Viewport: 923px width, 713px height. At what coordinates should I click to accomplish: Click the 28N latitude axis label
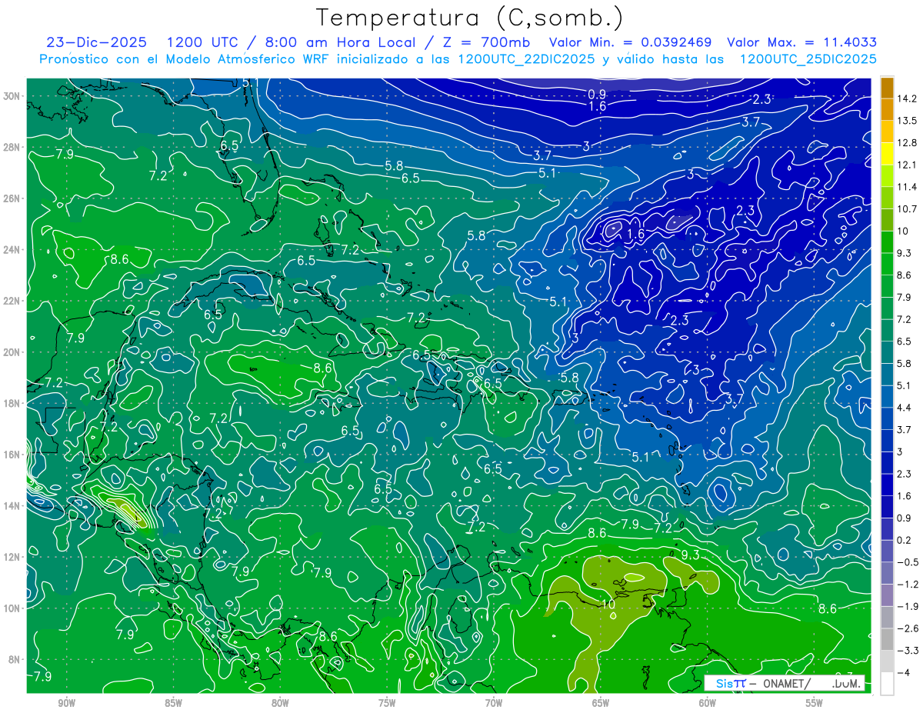[12, 147]
